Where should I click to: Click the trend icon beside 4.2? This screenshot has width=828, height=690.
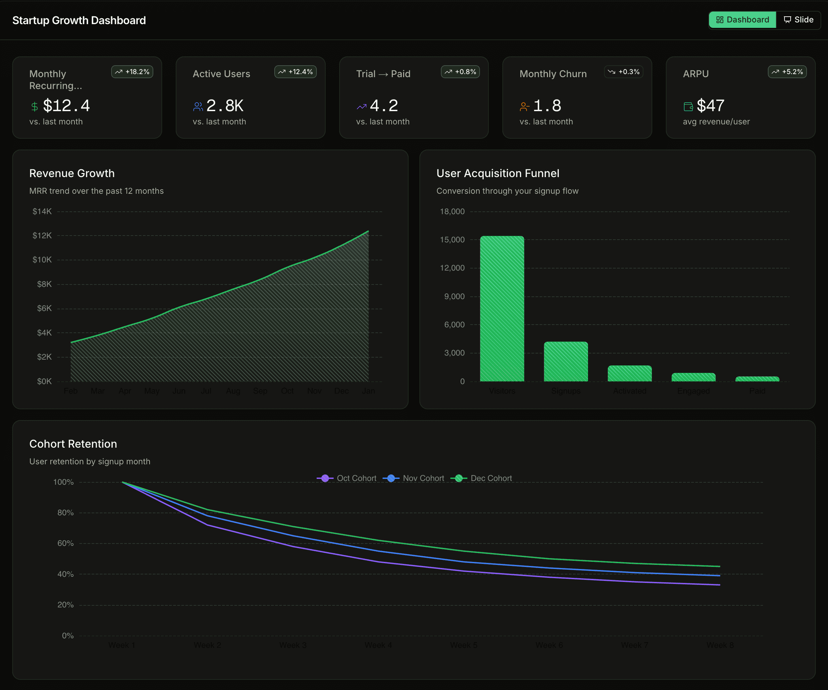[x=362, y=106]
